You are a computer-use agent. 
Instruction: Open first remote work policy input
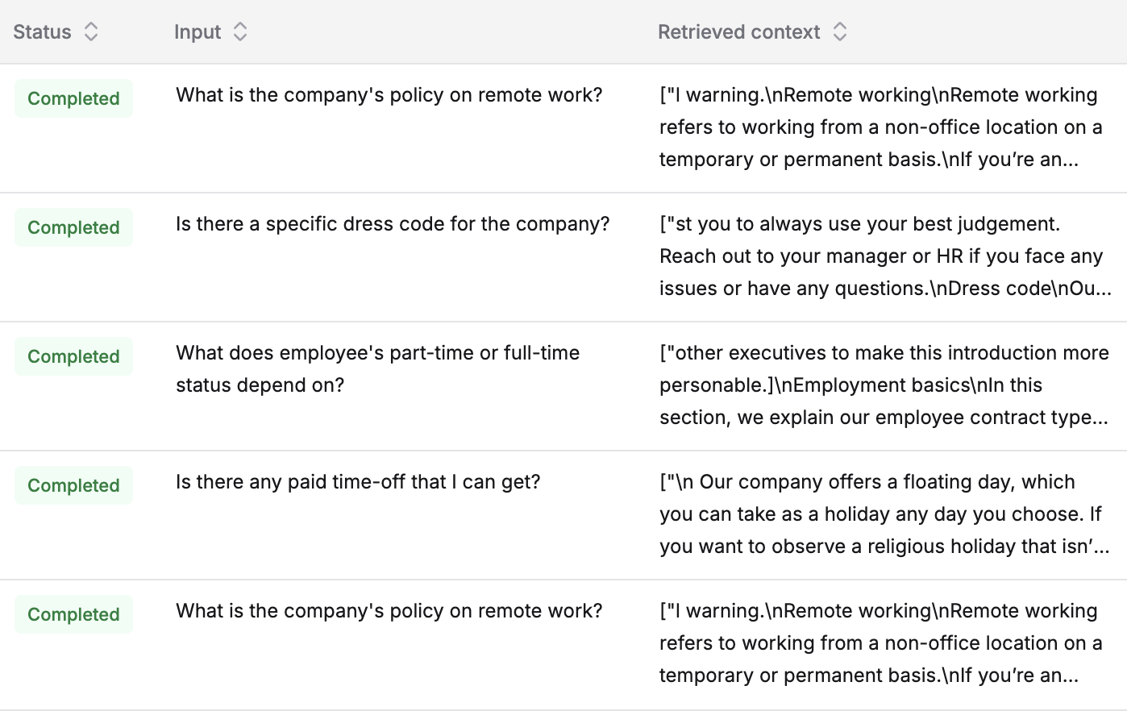point(389,95)
